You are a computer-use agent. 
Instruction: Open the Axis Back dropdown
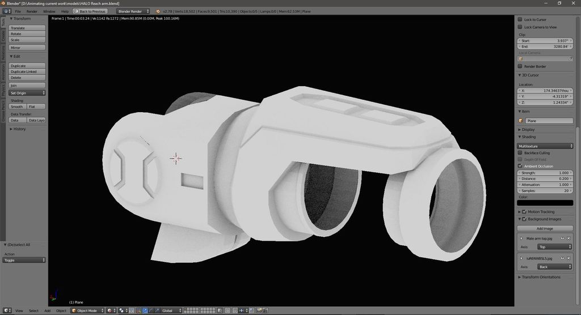(x=554, y=267)
